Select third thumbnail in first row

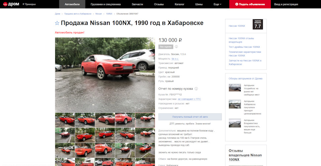[x=105, y=120]
